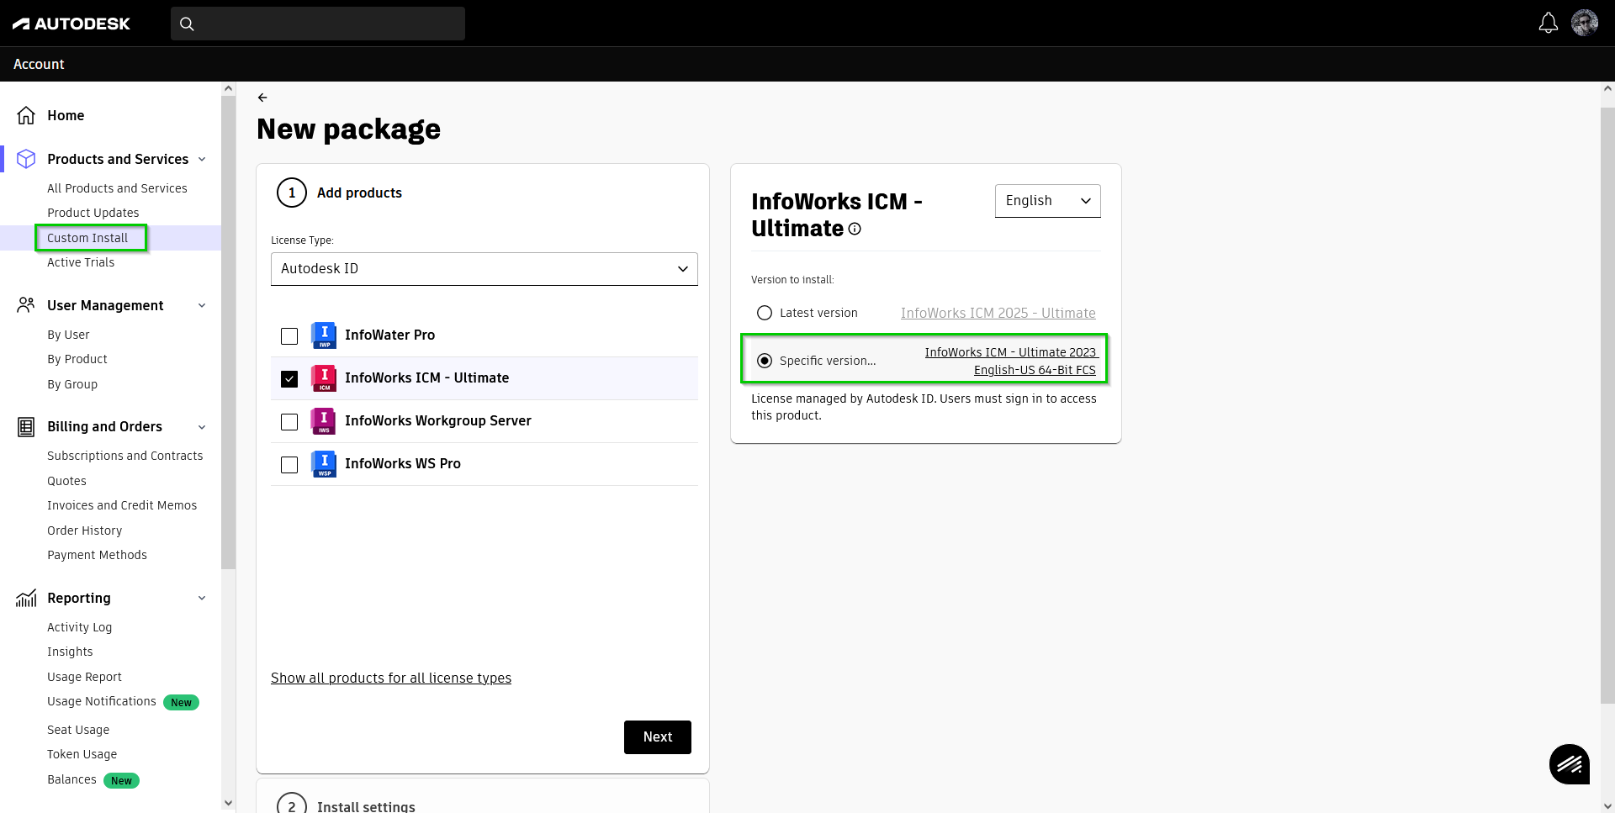Open By Product under User Management

tap(77, 359)
